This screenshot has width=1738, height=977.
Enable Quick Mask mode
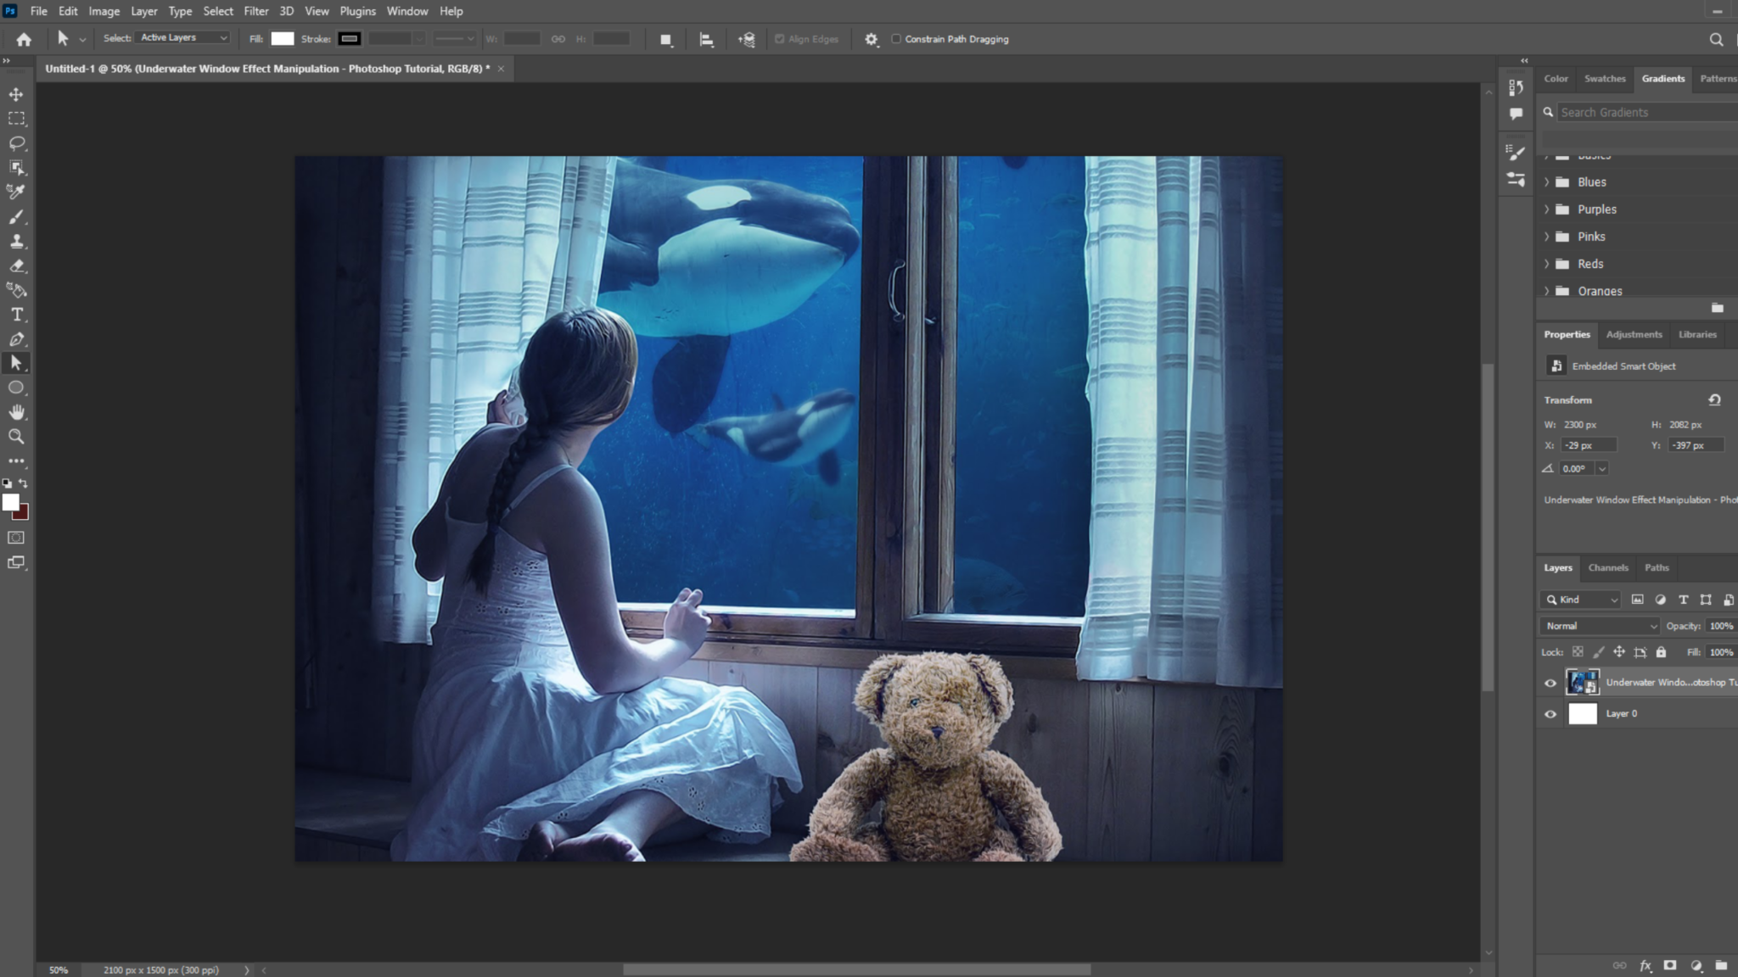(x=16, y=538)
